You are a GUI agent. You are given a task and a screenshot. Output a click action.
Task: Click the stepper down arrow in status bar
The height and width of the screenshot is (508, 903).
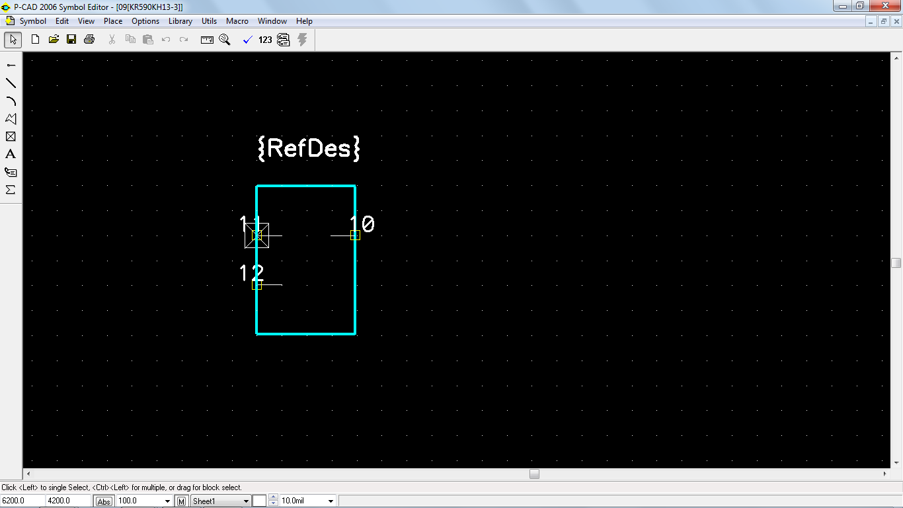(x=273, y=504)
